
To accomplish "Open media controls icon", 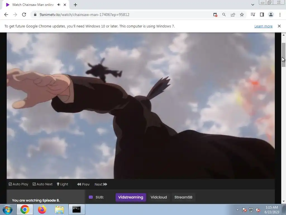I will tap(253, 15).
